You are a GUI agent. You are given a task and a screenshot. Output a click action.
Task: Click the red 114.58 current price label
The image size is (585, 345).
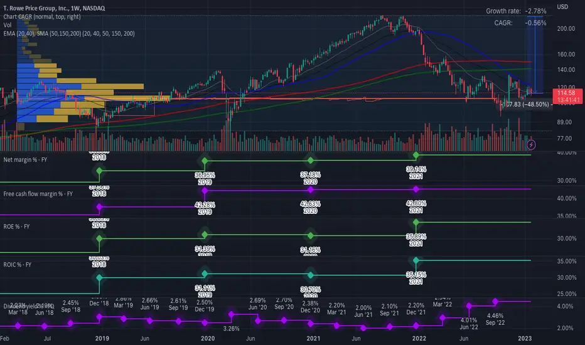tap(567, 96)
